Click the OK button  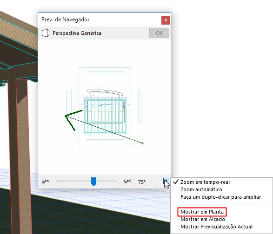point(159,33)
